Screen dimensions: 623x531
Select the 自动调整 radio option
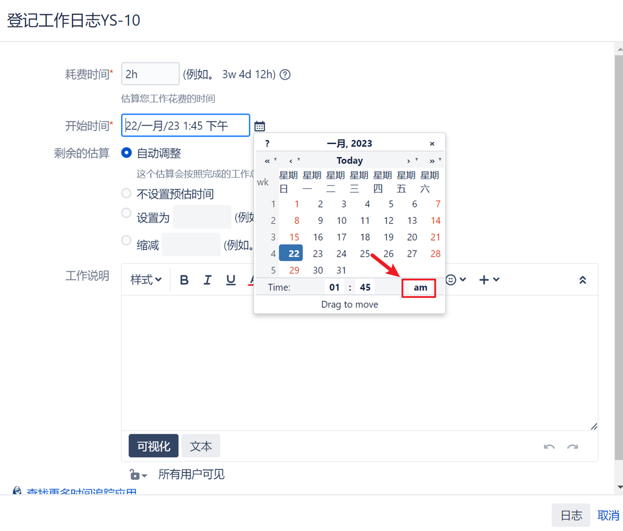[x=127, y=153]
